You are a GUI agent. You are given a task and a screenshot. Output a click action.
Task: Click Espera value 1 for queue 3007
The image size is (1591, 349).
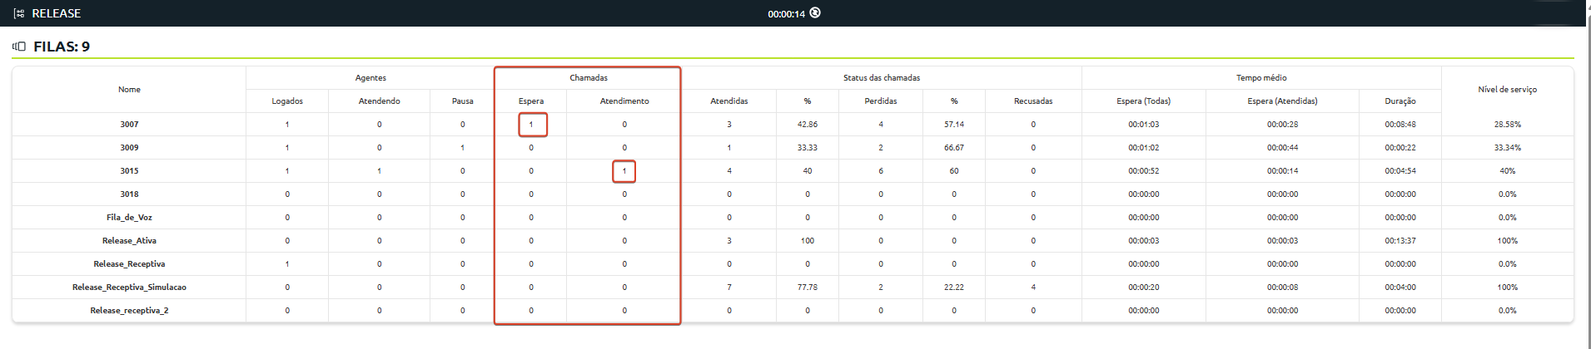(x=531, y=125)
